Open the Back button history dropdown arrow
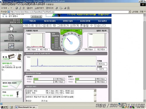 [x=8, y=8]
